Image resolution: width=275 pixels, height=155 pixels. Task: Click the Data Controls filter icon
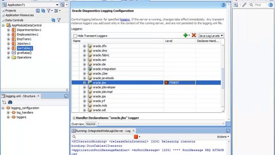point(59,20)
